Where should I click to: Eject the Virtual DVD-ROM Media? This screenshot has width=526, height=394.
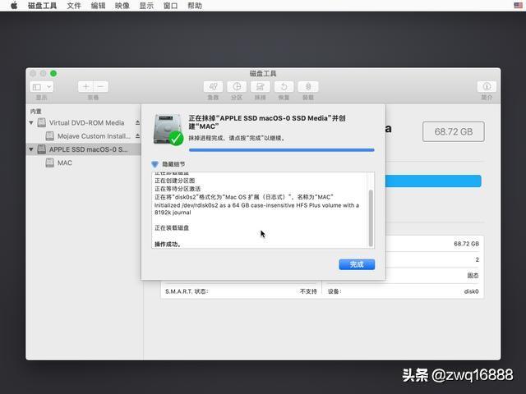137,122
